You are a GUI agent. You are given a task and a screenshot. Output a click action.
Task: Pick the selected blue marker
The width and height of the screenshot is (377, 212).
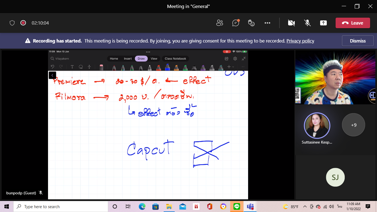167,67
